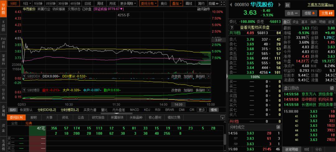
Task: Open 资金 in left sidebar
Action: pyautogui.click(x=3, y=127)
